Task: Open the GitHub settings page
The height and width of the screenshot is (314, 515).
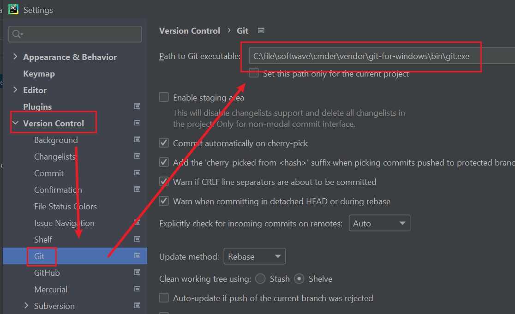Action: coord(47,273)
